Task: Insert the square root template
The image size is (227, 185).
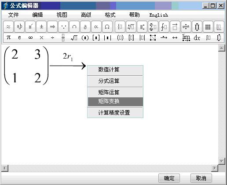Action: 74,38
